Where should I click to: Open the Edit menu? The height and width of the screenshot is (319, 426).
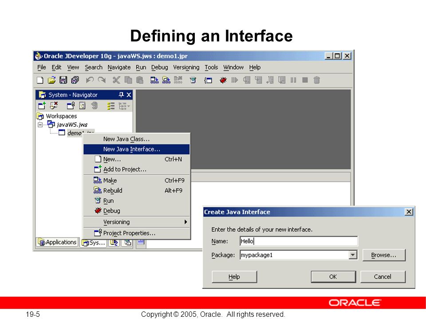(56, 67)
